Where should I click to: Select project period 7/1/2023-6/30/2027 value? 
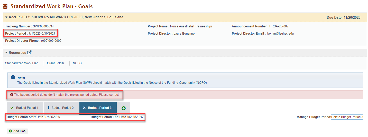(x=42, y=34)
